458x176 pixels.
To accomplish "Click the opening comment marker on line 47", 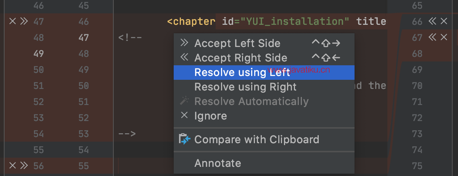I will tap(130, 38).
